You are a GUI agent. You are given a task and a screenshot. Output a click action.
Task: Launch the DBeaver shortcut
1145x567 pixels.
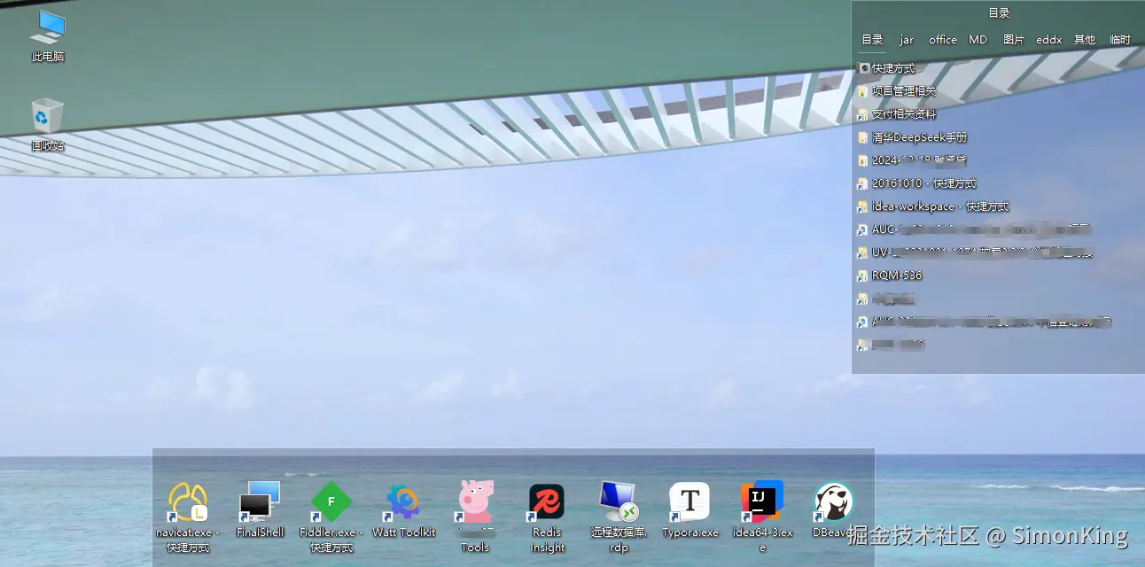click(833, 510)
